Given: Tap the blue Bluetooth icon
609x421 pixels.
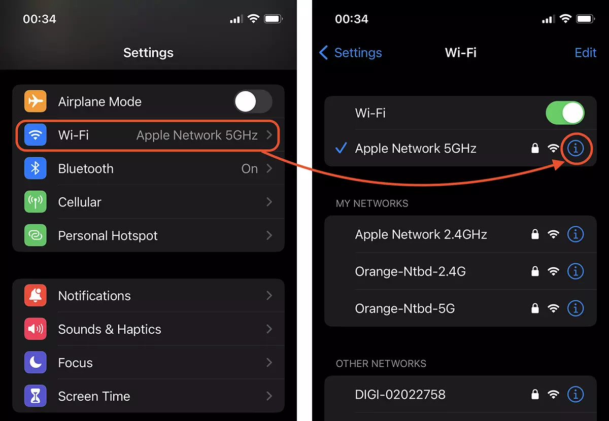Looking at the screenshot, I should click(x=36, y=168).
